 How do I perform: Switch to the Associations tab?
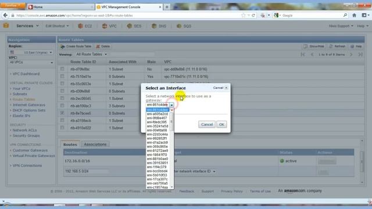[x=95, y=145]
